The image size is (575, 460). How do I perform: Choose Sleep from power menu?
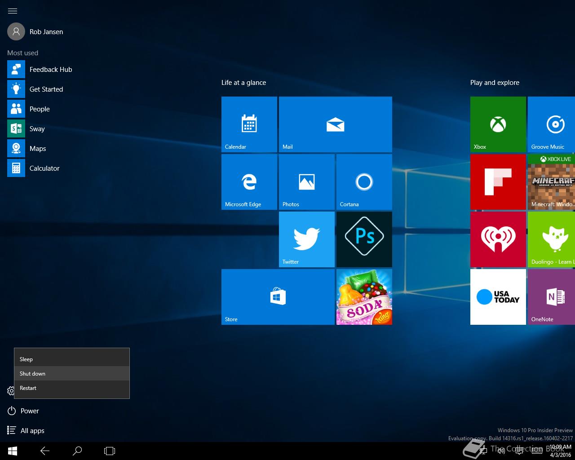(x=72, y=359)
